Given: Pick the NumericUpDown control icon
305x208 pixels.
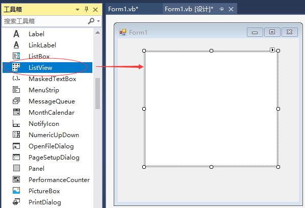Looking at the screenshot, I should point(16,135).
